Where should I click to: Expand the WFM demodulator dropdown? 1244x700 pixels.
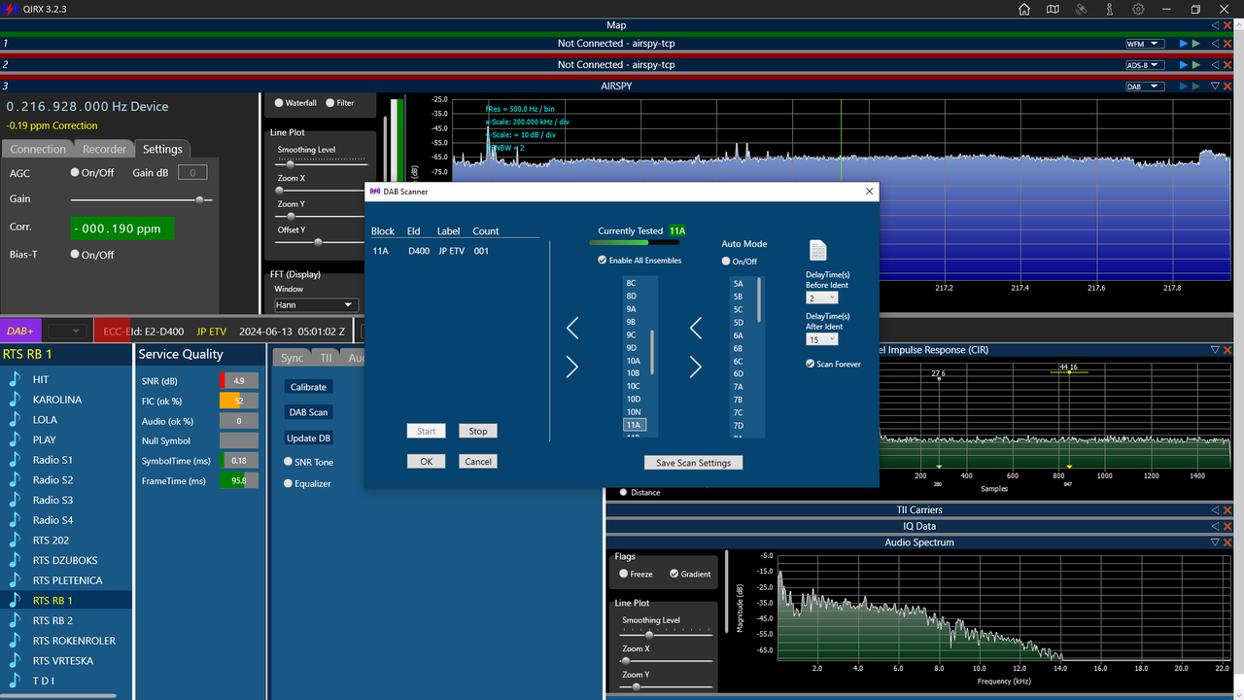(x=1144, y=44)
